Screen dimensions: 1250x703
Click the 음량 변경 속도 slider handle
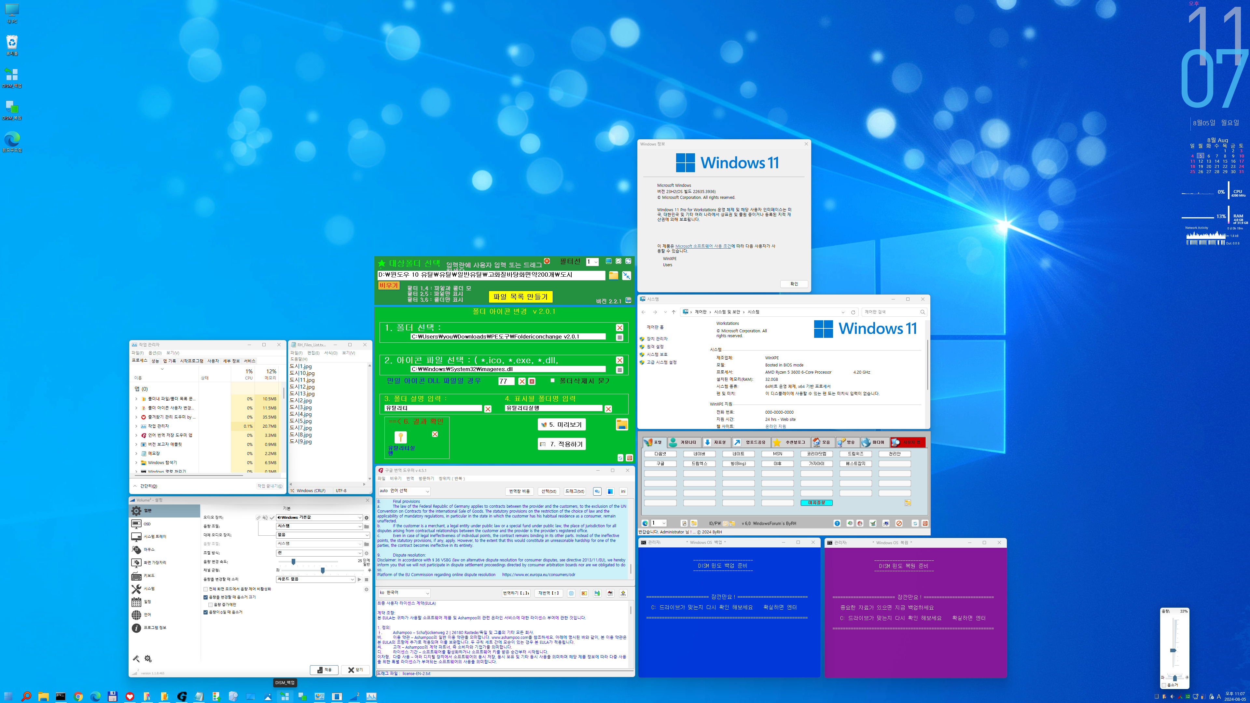293,562
